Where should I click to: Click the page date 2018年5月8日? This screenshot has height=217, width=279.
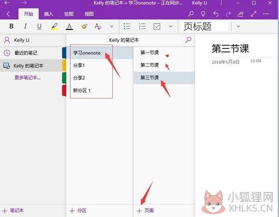[225, 62]
